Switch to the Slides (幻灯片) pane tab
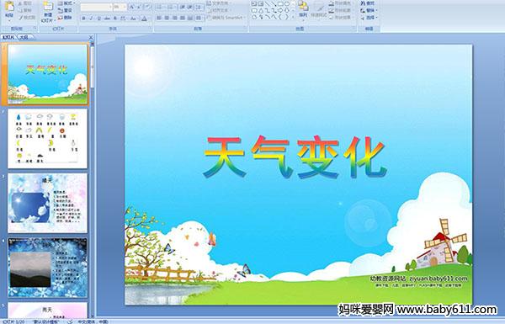Viewport: 505px width, 324px height. 8,37
